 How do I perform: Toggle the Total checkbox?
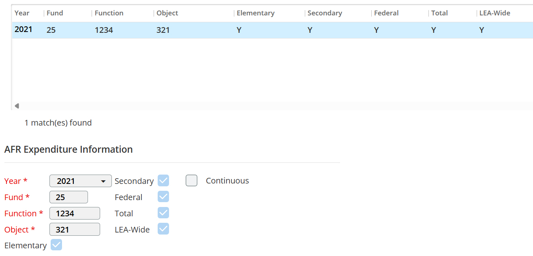(163, 213)
